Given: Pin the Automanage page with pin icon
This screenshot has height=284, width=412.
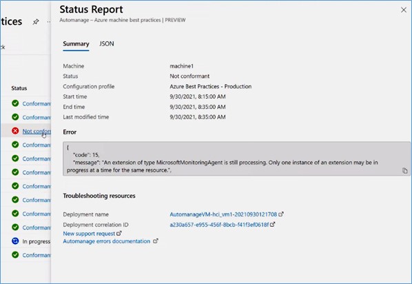Looking at the screenshot, I should (x=36, y=22).
